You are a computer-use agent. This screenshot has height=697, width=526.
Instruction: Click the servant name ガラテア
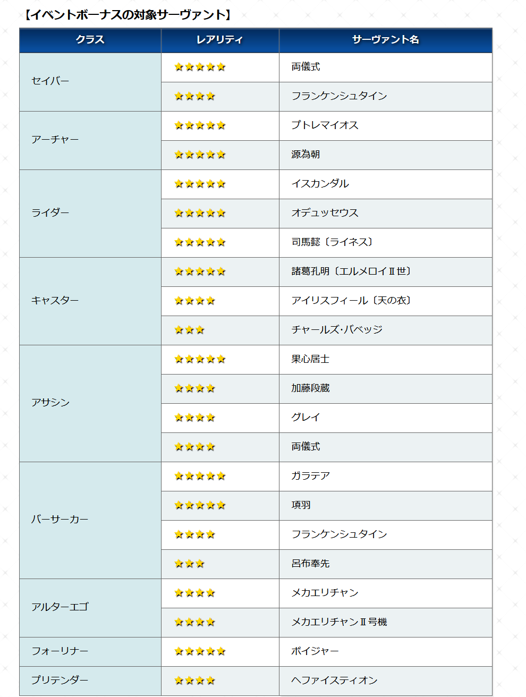pyautogui.click(x=310, y=475)
